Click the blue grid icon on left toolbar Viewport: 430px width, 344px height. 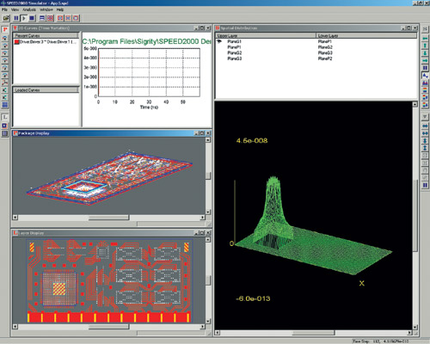pyautogui.click(x=5, y=105)
